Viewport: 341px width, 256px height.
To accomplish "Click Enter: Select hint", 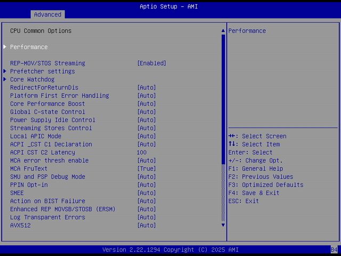I will coord(250,153).
